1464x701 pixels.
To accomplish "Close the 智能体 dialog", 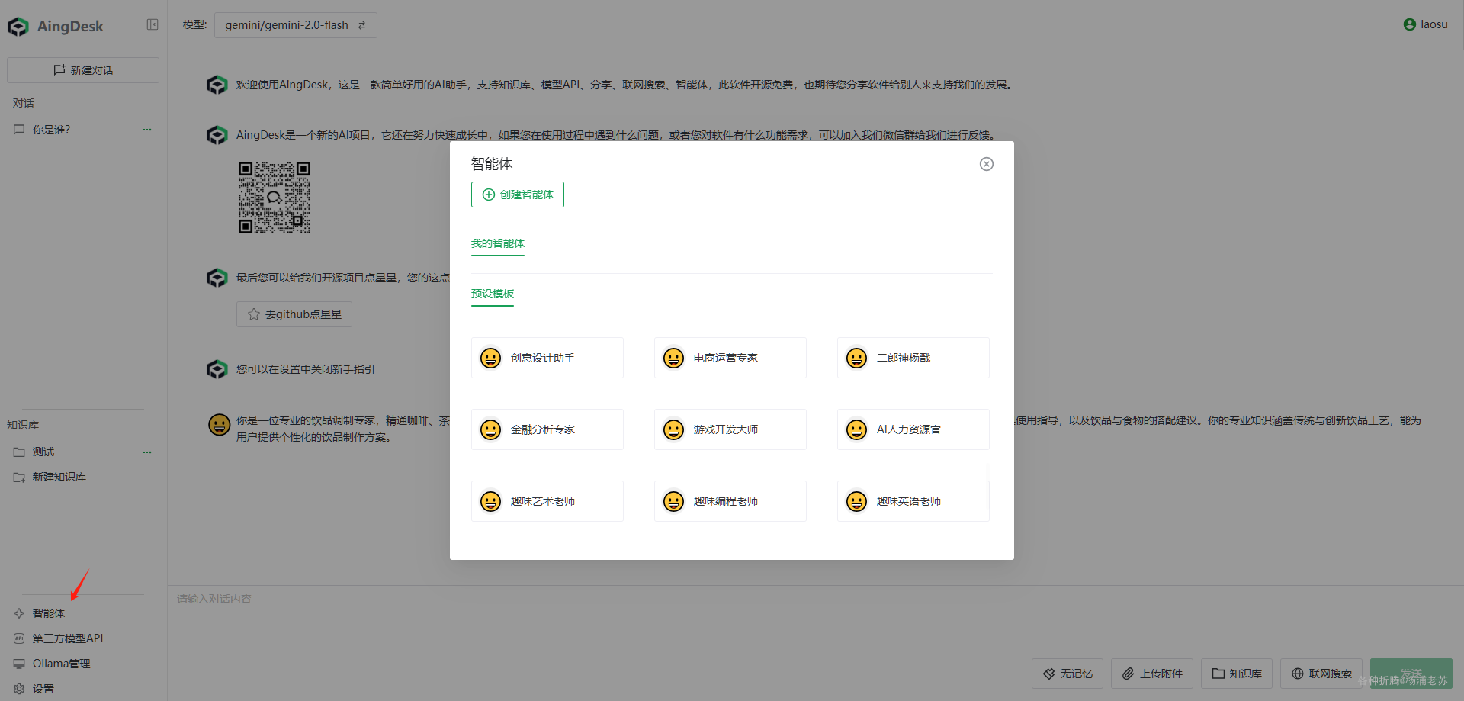I will point(986,164).
